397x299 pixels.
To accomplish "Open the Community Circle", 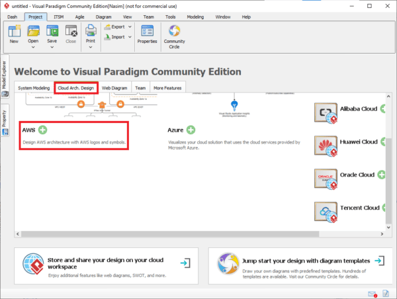I will point(174,36).
